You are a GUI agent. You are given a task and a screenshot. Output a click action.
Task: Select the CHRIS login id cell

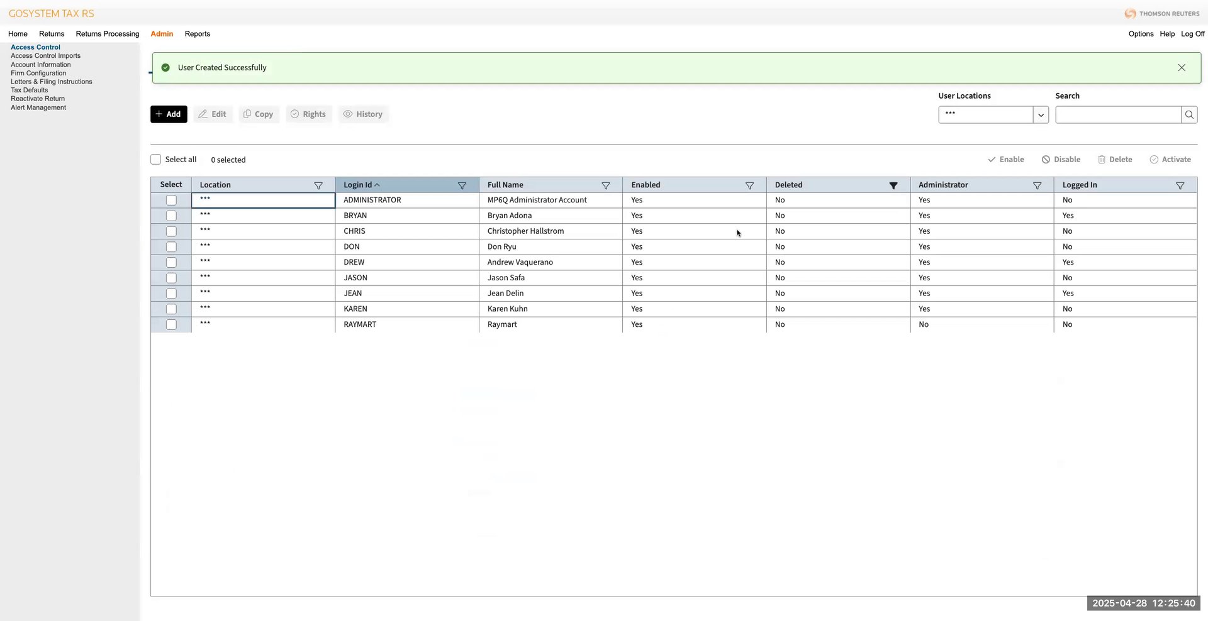[407, 231]
